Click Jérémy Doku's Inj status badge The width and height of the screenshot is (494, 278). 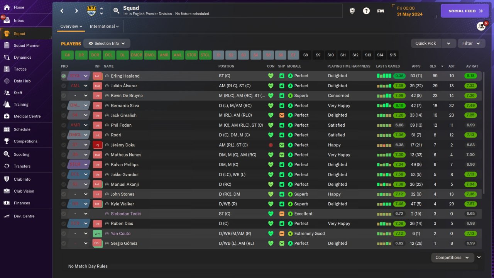(97, 145)
